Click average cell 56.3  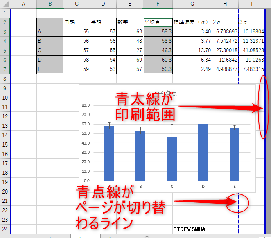(x=158, y=69)
